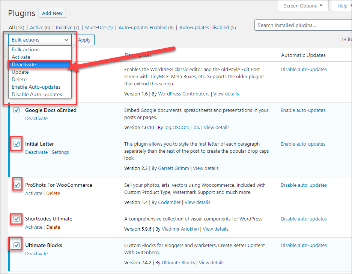Focus the Search installed plugins field
This screenshot has height=274, width=352.
(303, 25)
